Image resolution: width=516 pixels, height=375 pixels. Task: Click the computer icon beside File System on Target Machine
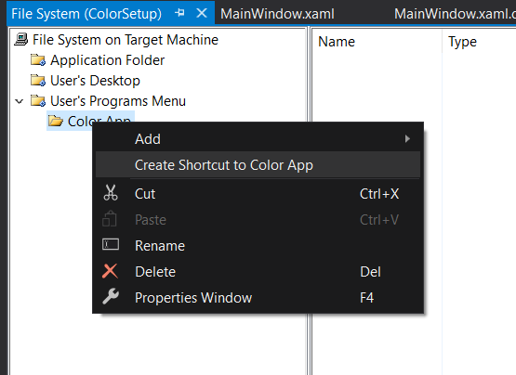pos(21,40)
